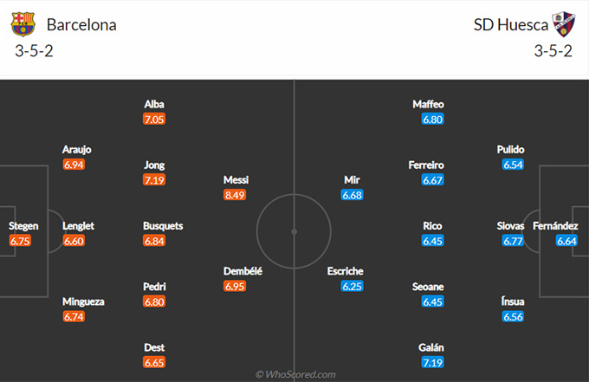Click player Pedri's name label
The width and height of the screenshot is (589, 382).
154,287
